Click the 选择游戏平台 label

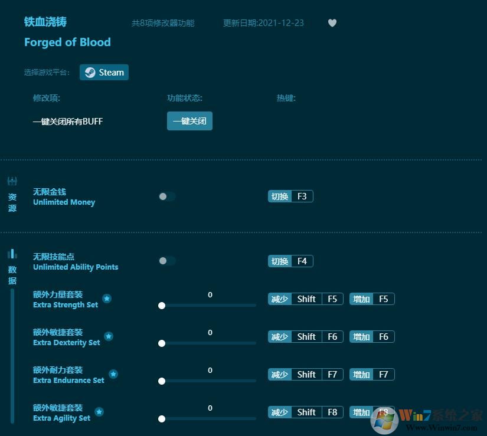click(x=47, y=73)
